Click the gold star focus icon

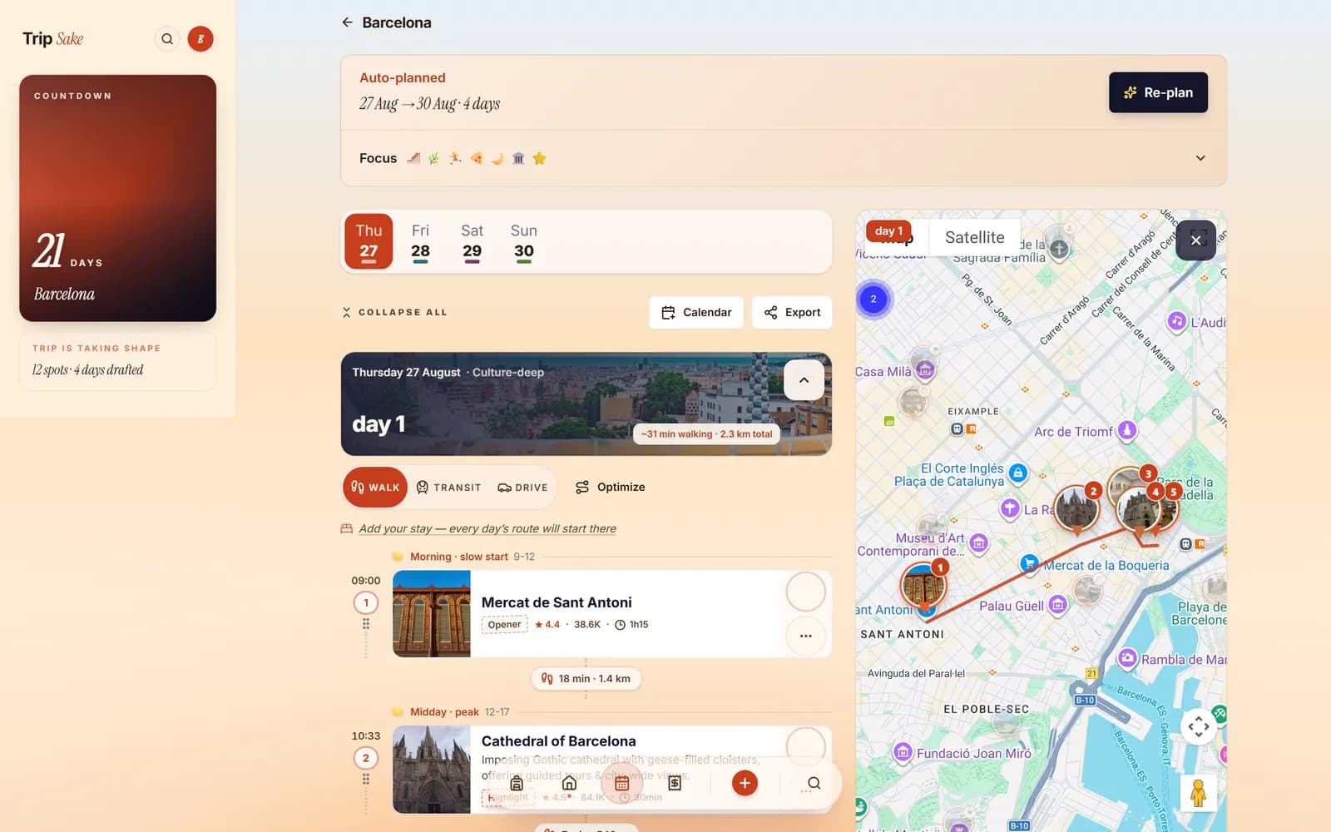point(539,158)
